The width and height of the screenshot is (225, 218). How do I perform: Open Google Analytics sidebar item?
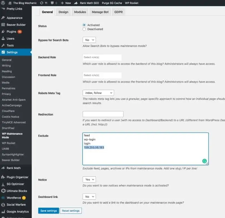17,212
